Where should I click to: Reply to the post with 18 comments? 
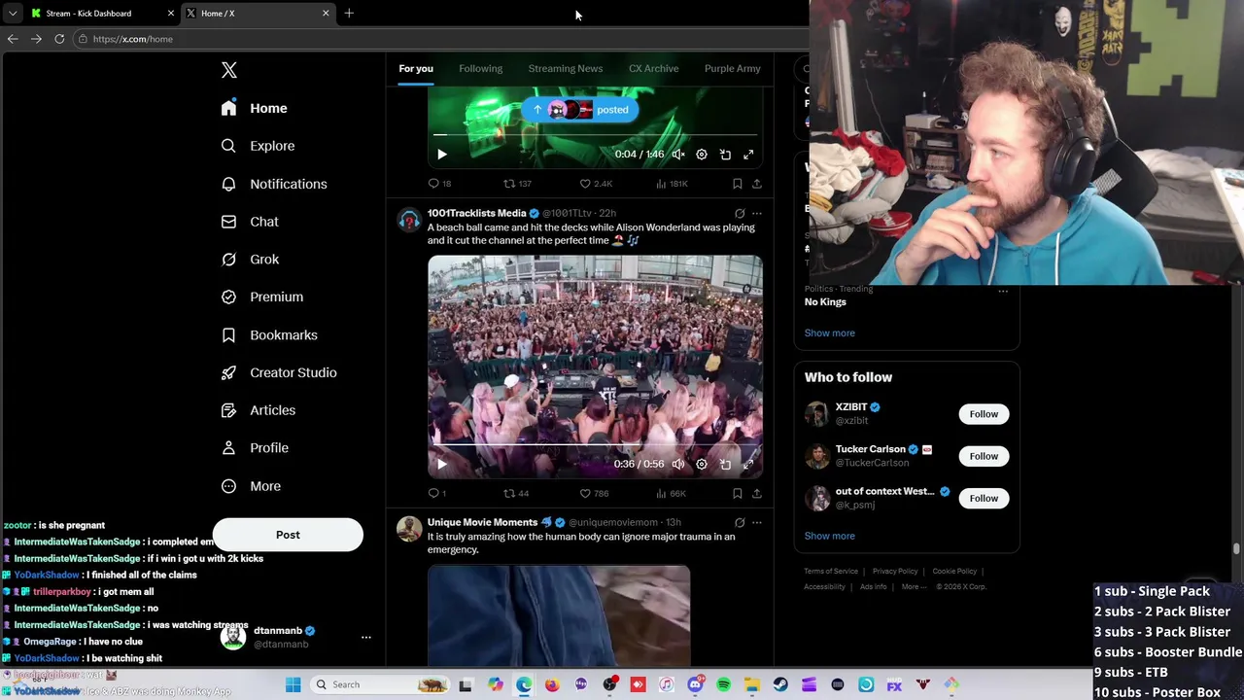click(x=440, y=184)
